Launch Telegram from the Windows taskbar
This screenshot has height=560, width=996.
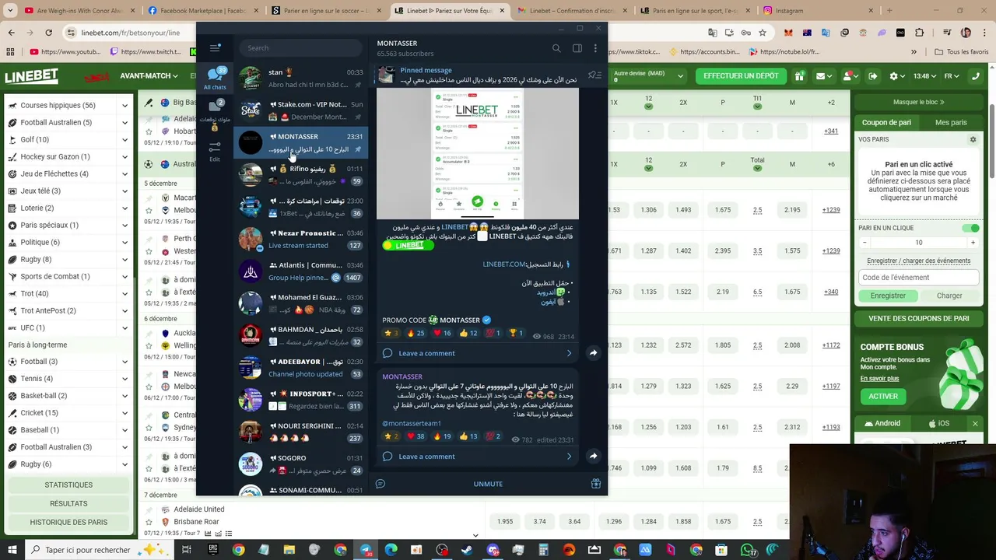click(x=366, y=550)
